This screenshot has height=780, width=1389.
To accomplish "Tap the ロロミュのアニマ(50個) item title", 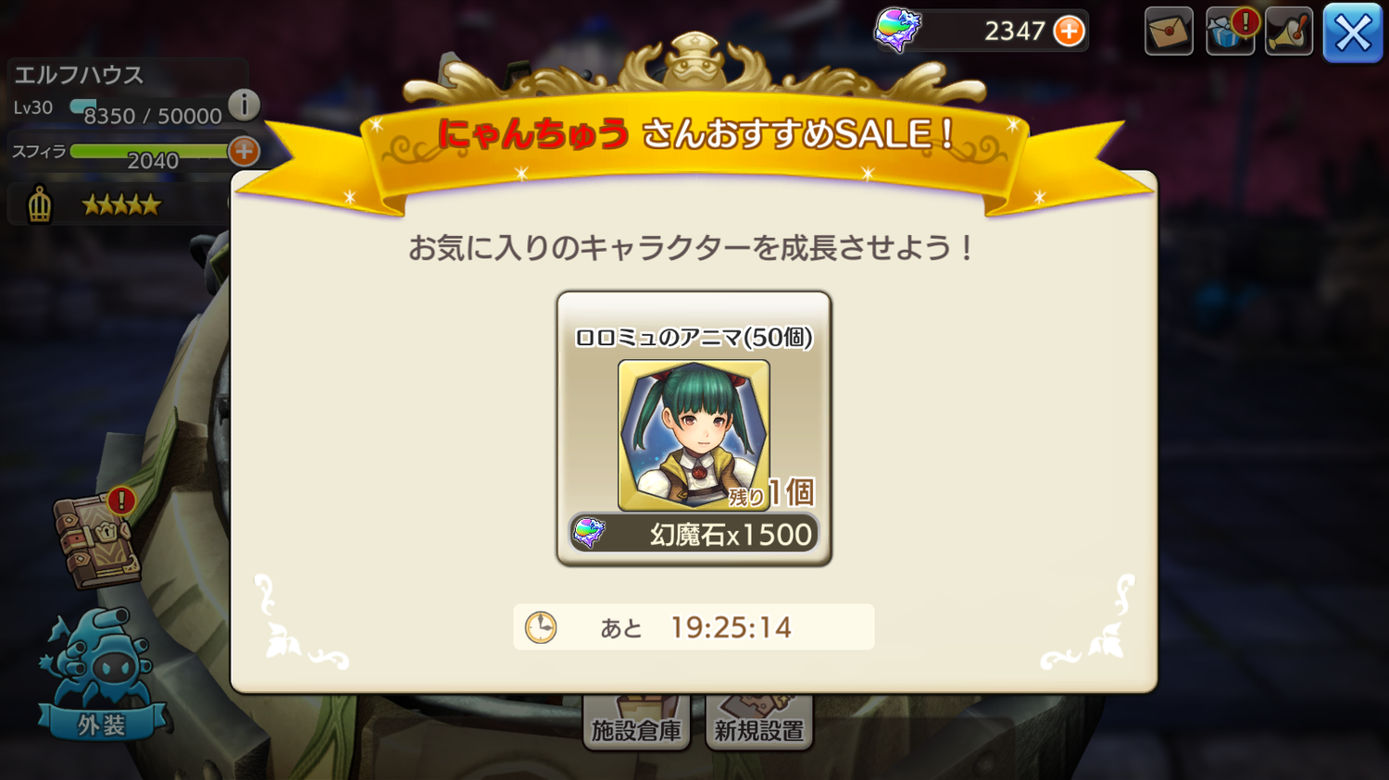I will 694,338.
